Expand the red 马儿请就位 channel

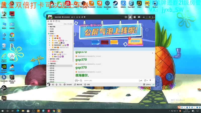(x=49, y=61)
